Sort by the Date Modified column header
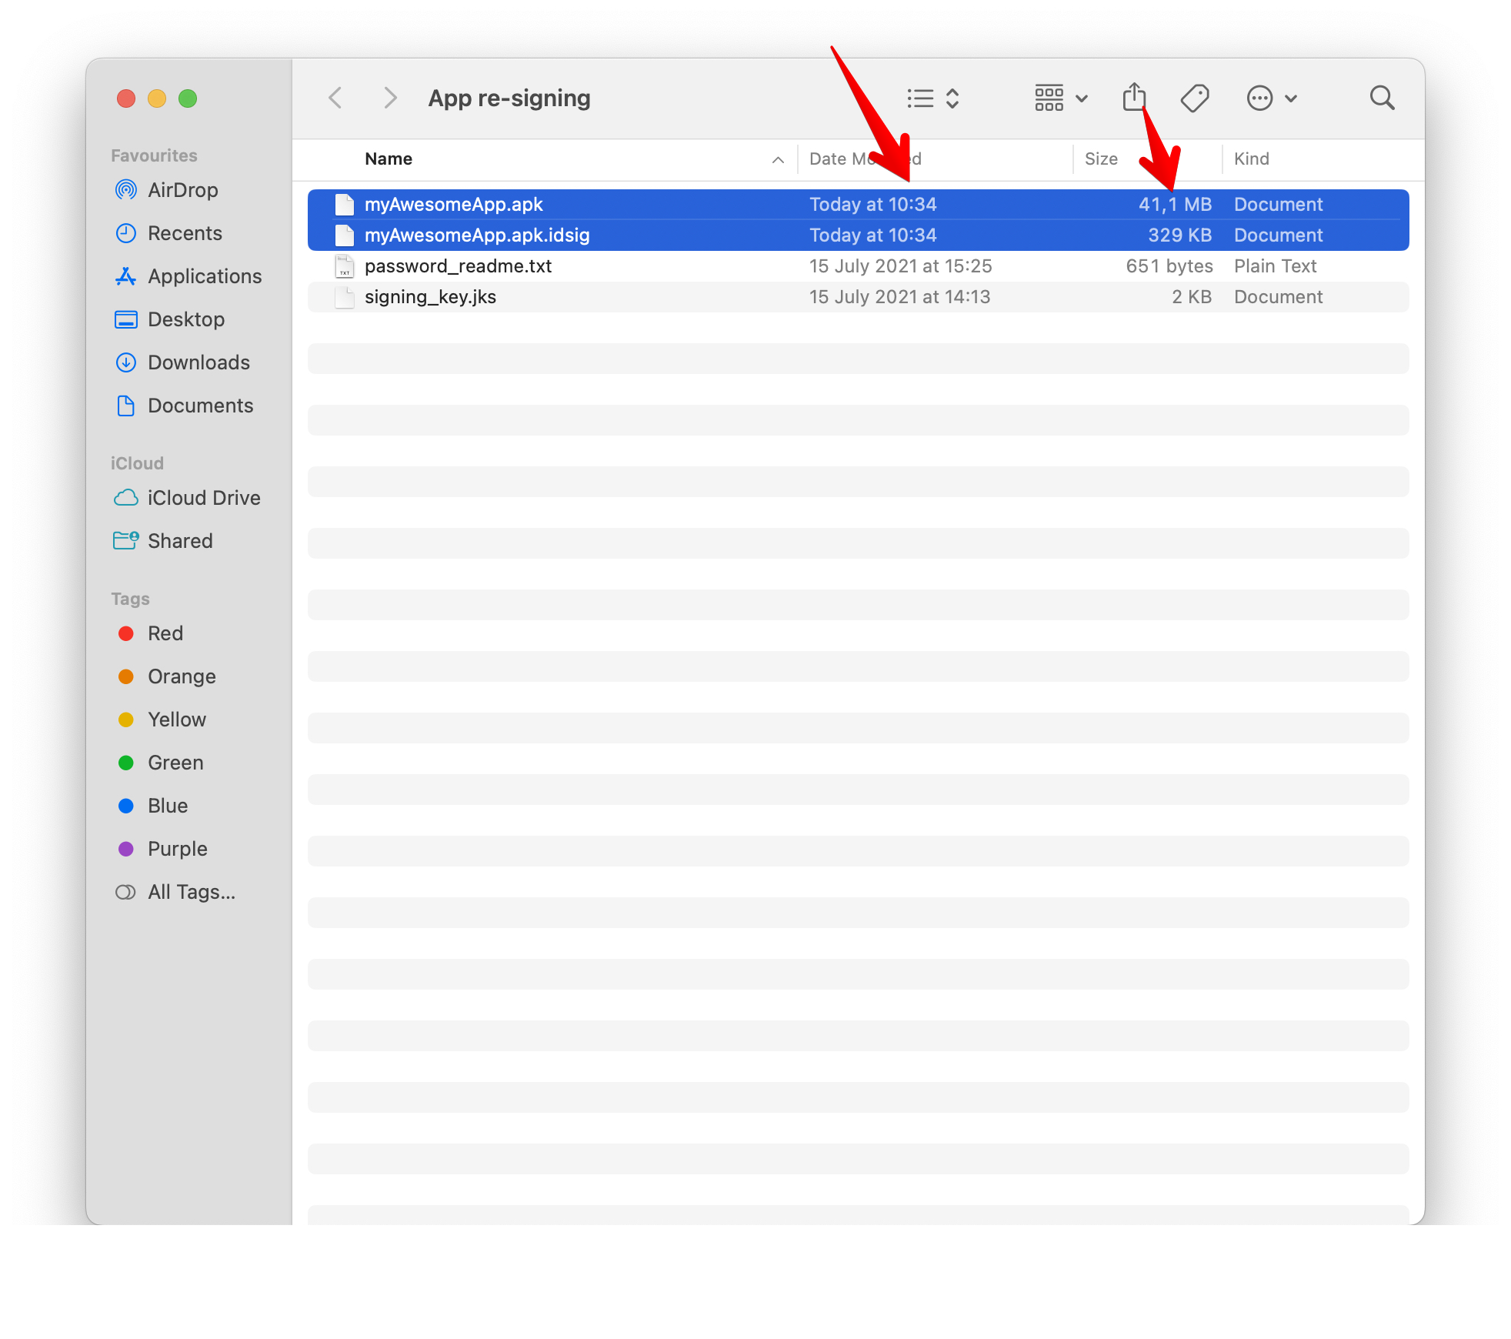Screen dimensions: 1511x1339 (866, 159)
